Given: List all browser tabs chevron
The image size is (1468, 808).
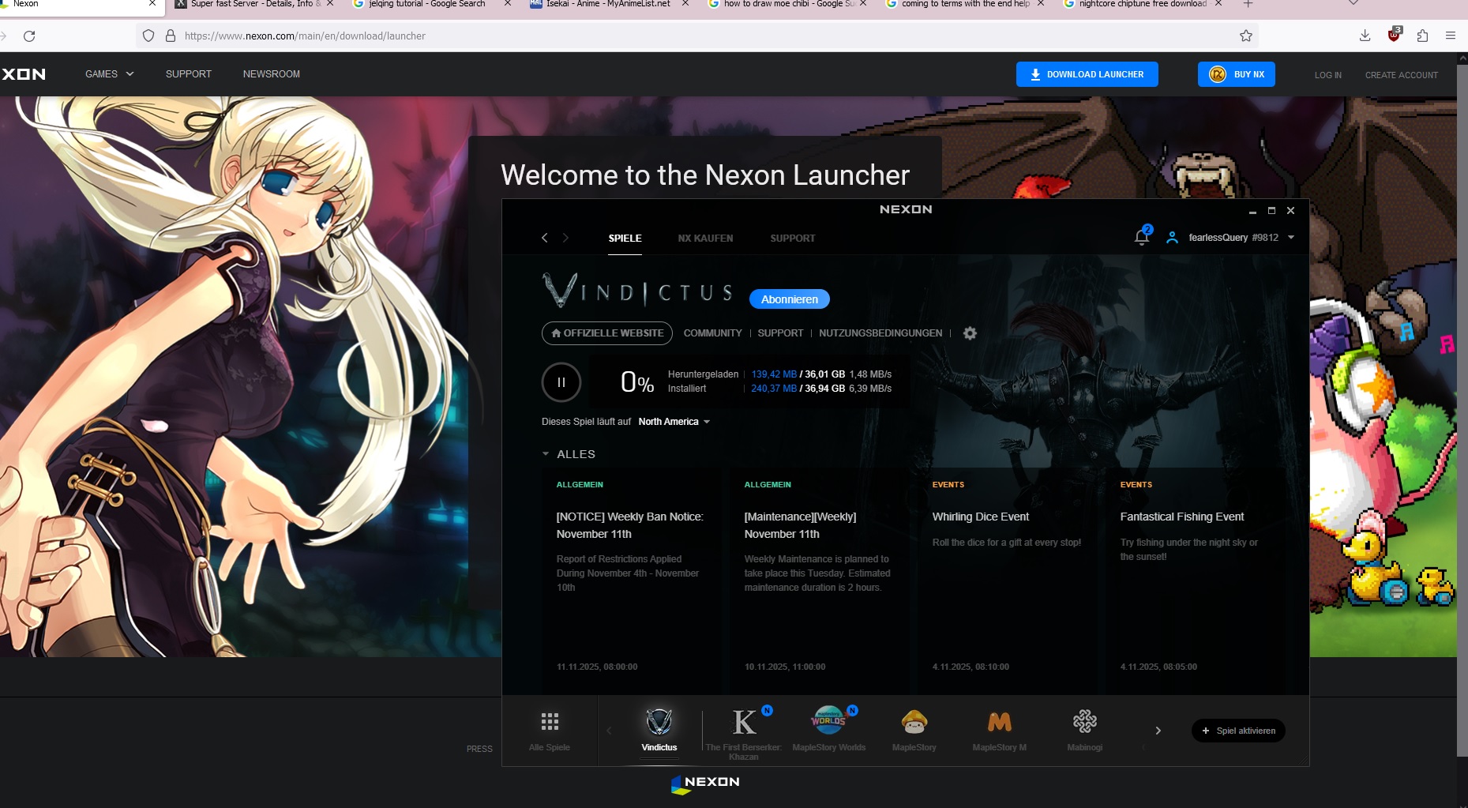Looking at the screenshot, I should tap(1353, 4).
